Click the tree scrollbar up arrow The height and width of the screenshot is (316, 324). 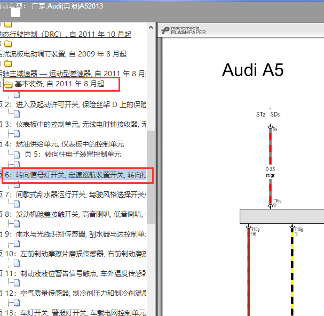(x=151, y=27)
